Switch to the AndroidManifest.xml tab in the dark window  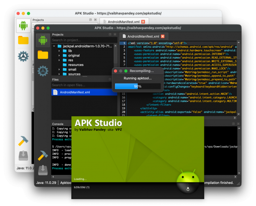[x=143, y=36]
